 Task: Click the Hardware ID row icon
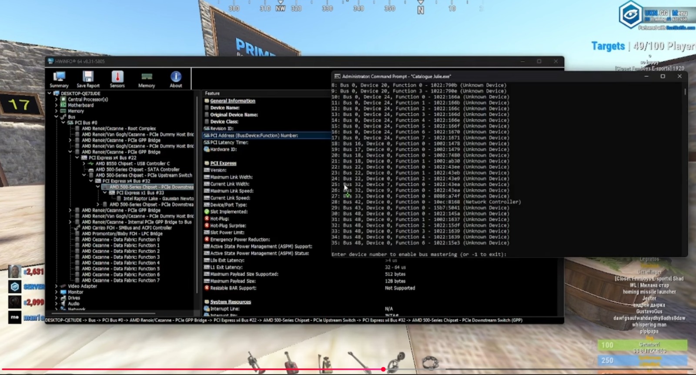[207, 149]
